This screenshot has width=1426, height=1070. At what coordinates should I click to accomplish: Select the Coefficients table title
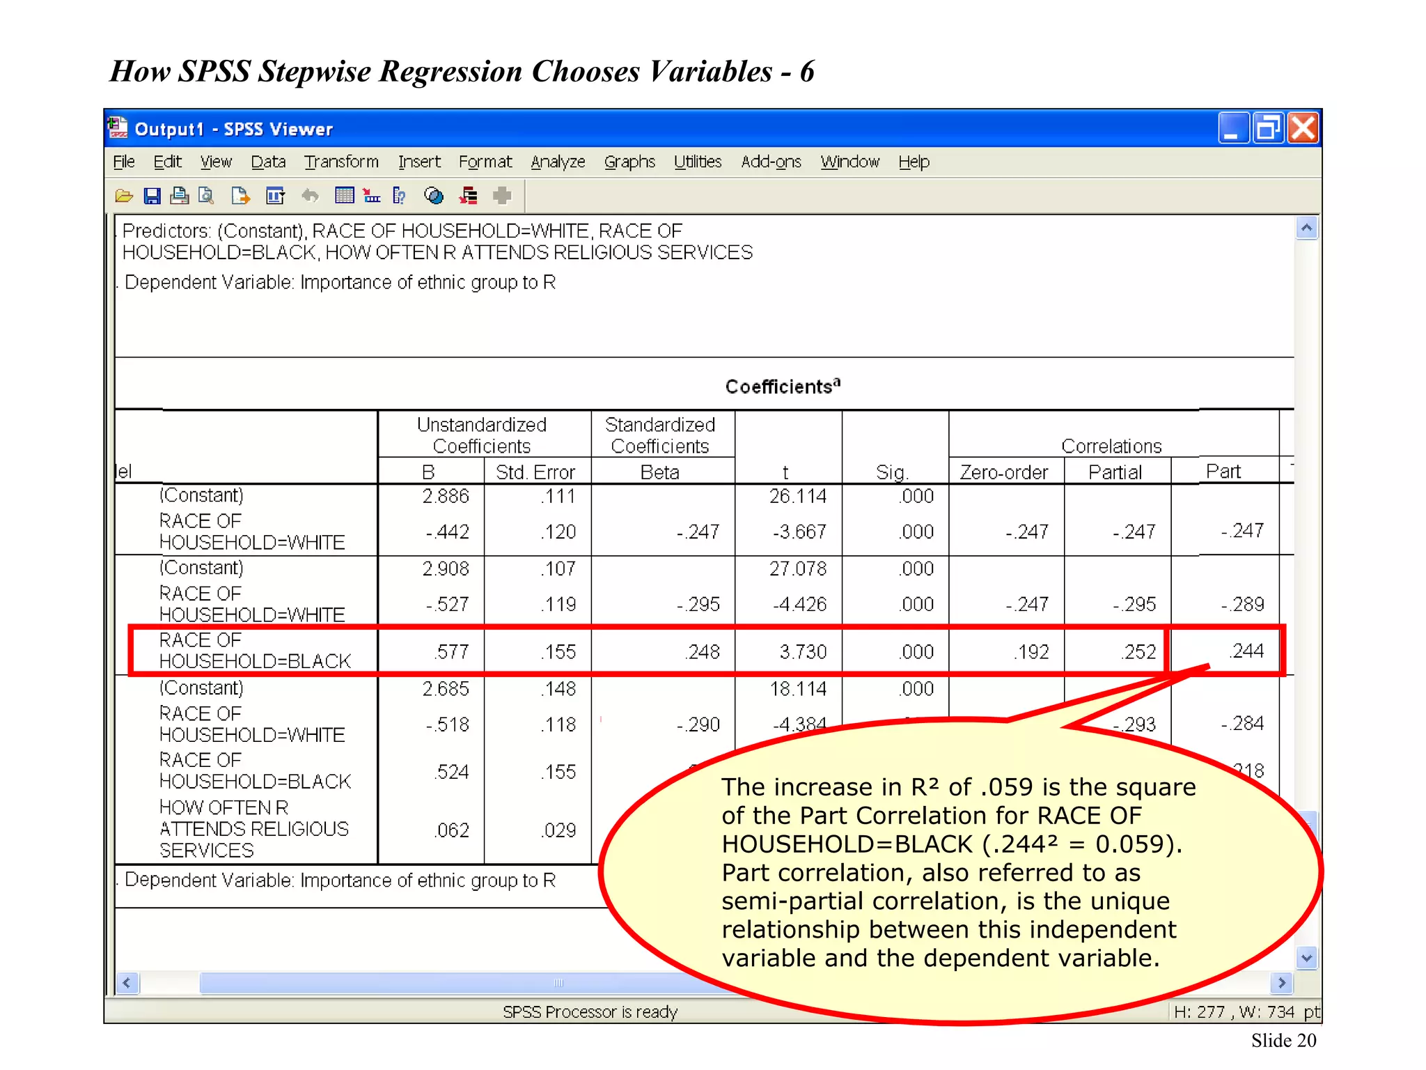[x=783, y=386]
